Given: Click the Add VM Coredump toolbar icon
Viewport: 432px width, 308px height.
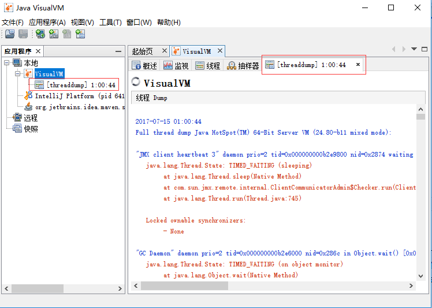Looking at the screenshot, I should coord(67,34).
